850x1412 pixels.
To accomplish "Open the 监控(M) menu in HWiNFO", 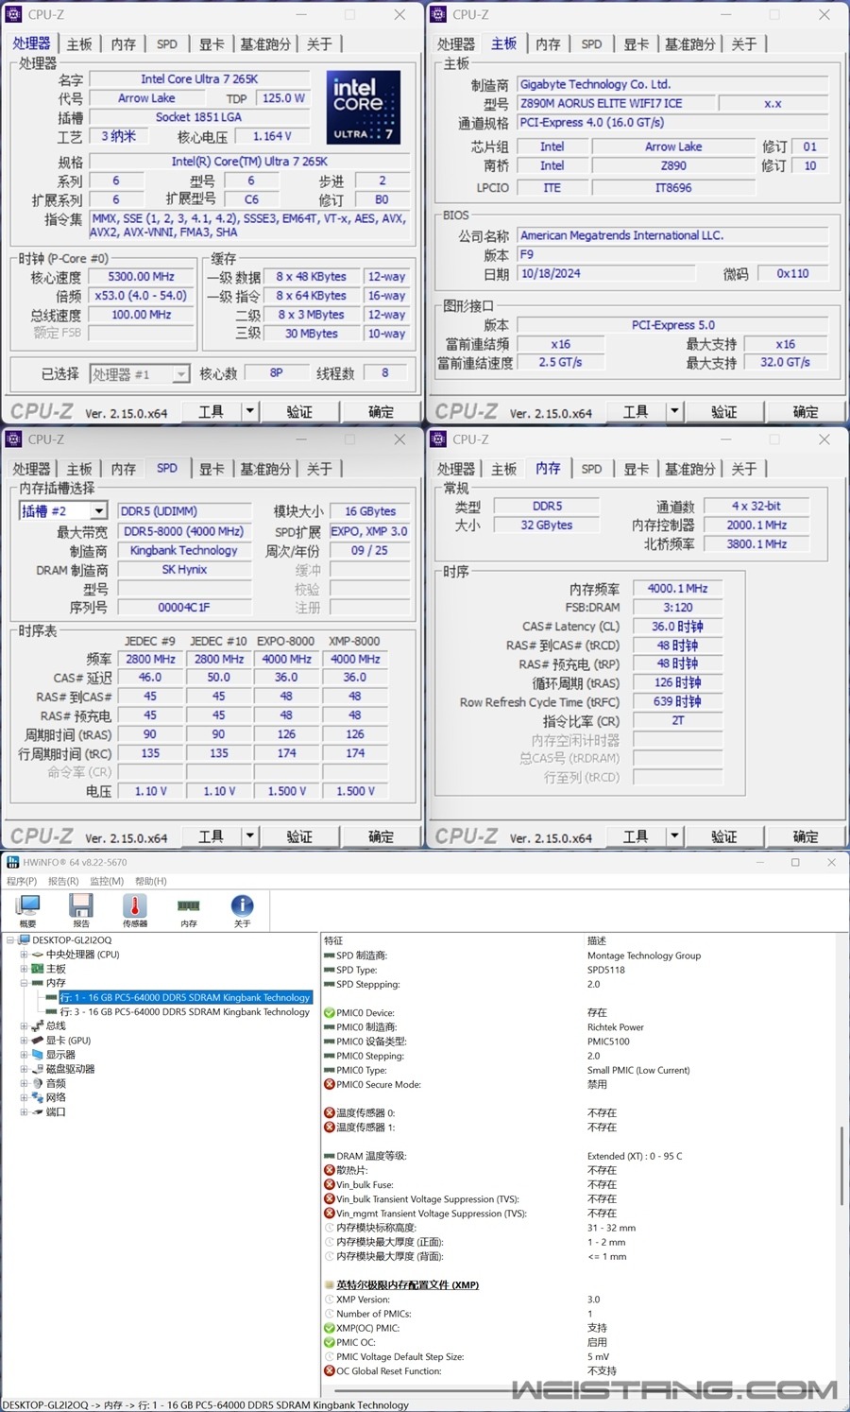I will click(107, 881).
